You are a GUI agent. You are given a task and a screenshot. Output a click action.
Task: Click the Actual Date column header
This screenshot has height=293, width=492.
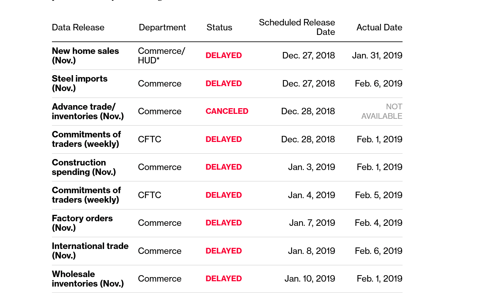[x=379, y=27]
